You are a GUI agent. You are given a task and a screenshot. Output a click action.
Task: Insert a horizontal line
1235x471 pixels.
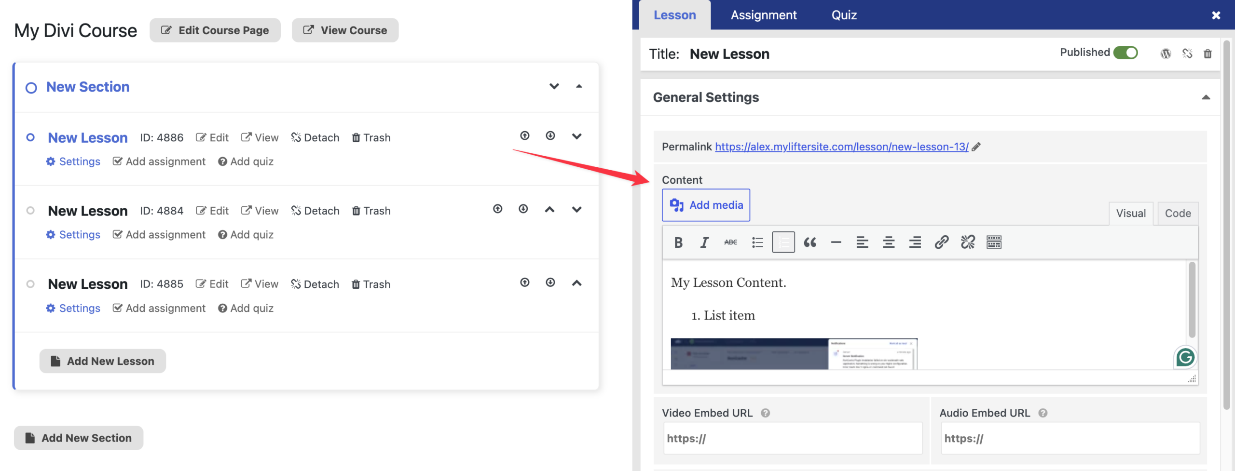tap(836, 242)
